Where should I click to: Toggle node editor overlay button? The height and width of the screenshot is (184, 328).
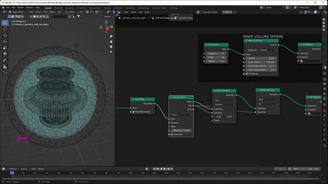click(316, 12)
